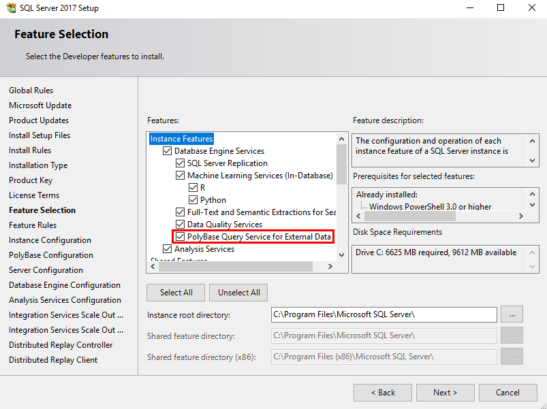Uncheck the SQL Server Replication checkbox
The image size is (547, 409).
point(180,163)
